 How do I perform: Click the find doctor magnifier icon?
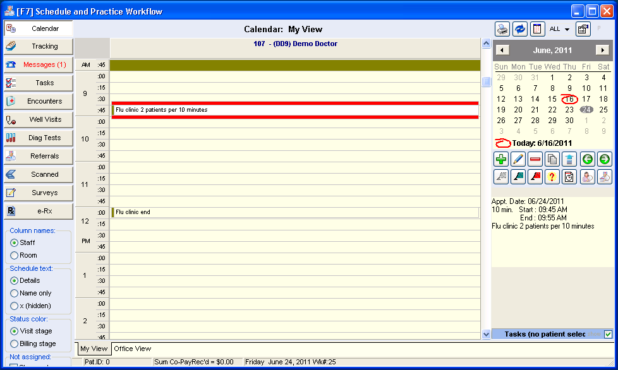tap(605, 177)
